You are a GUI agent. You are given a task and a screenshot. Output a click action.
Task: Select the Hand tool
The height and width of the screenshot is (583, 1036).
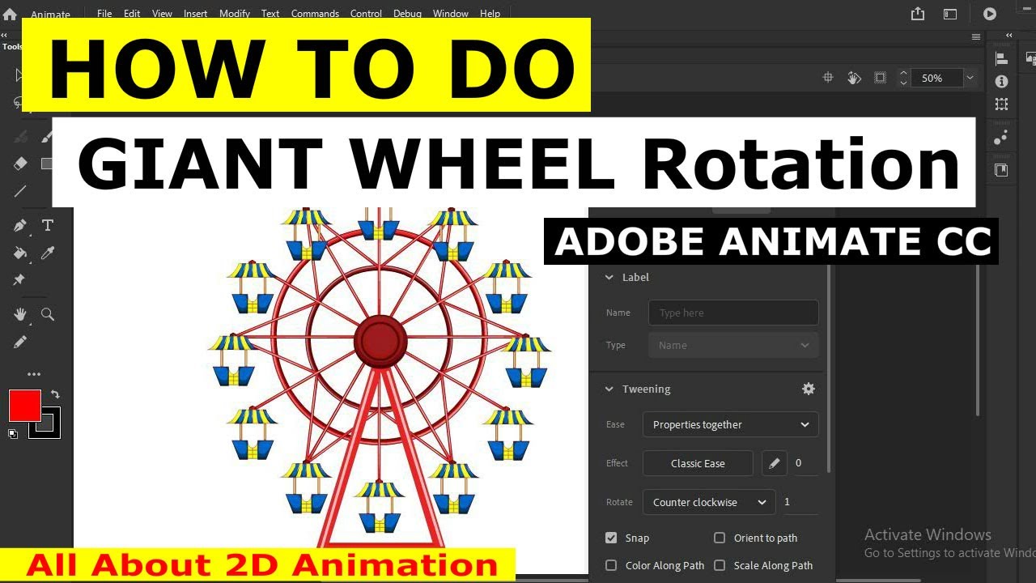click(20, 314)
